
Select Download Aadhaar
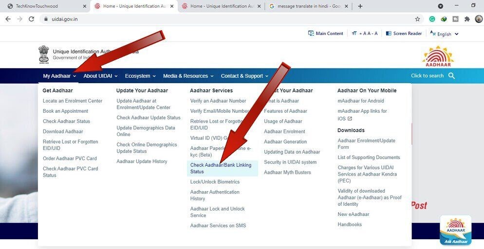pos(63,131)
